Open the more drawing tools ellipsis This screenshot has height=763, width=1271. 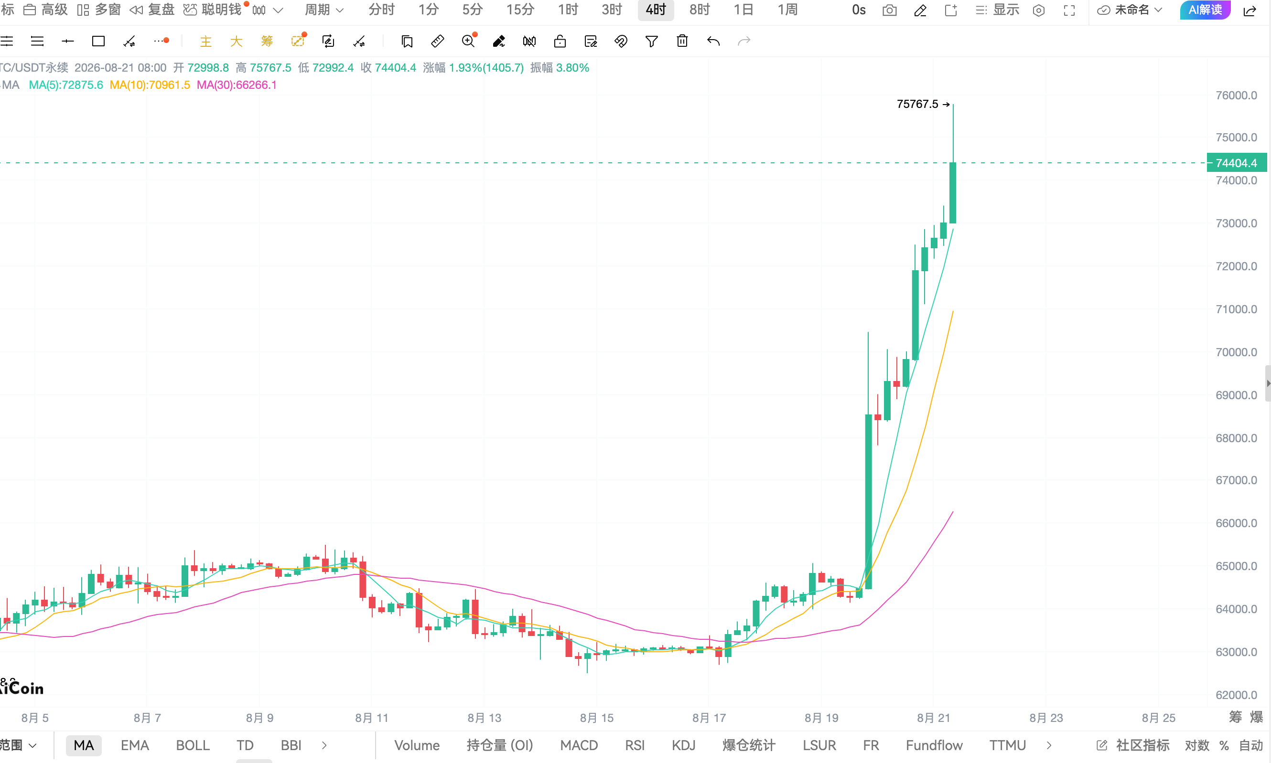click(x=161, y=41)
